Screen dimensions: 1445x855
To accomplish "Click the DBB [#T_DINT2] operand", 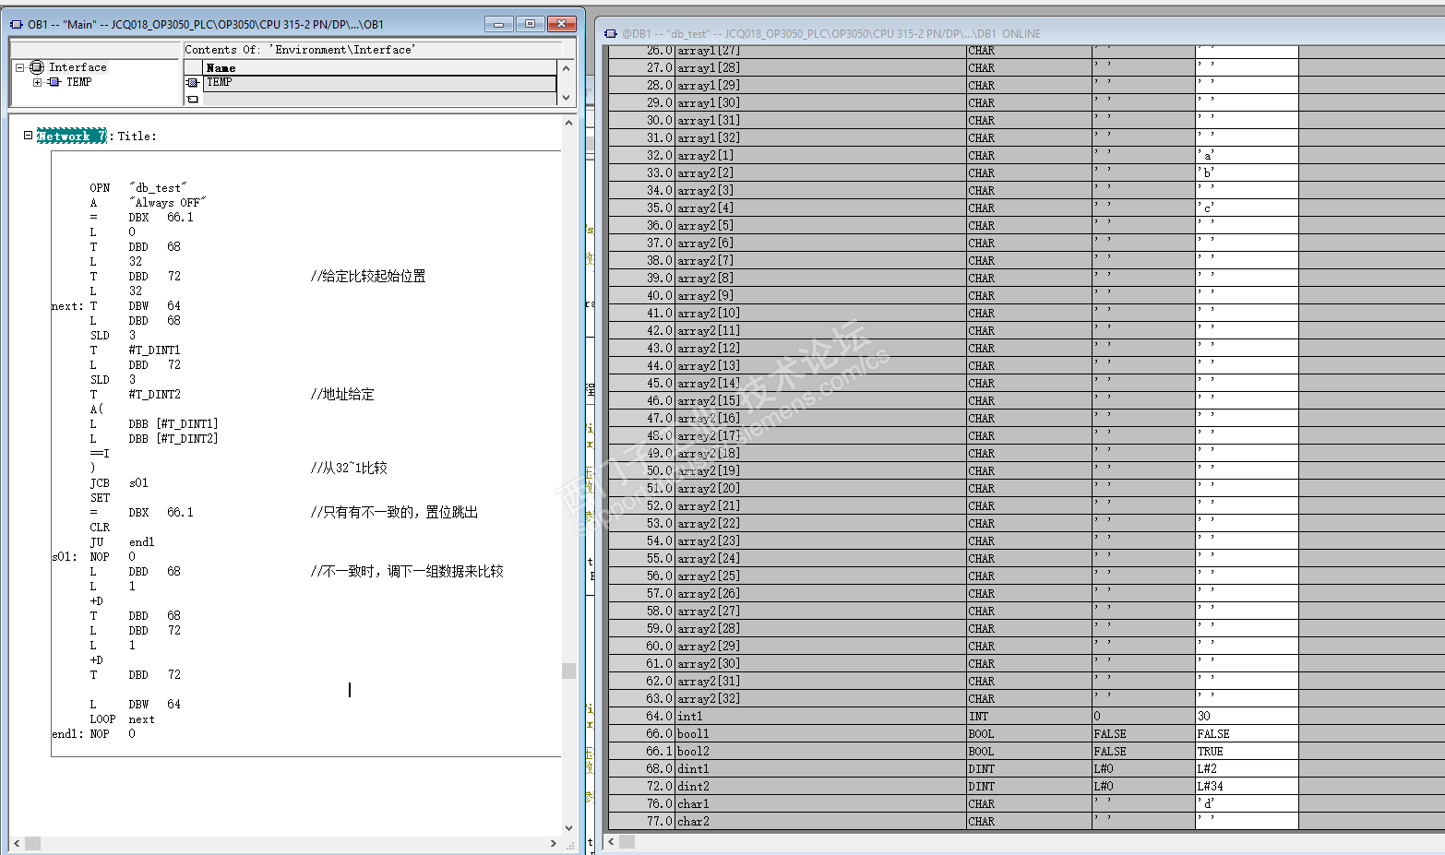I will tap(173, 439).
